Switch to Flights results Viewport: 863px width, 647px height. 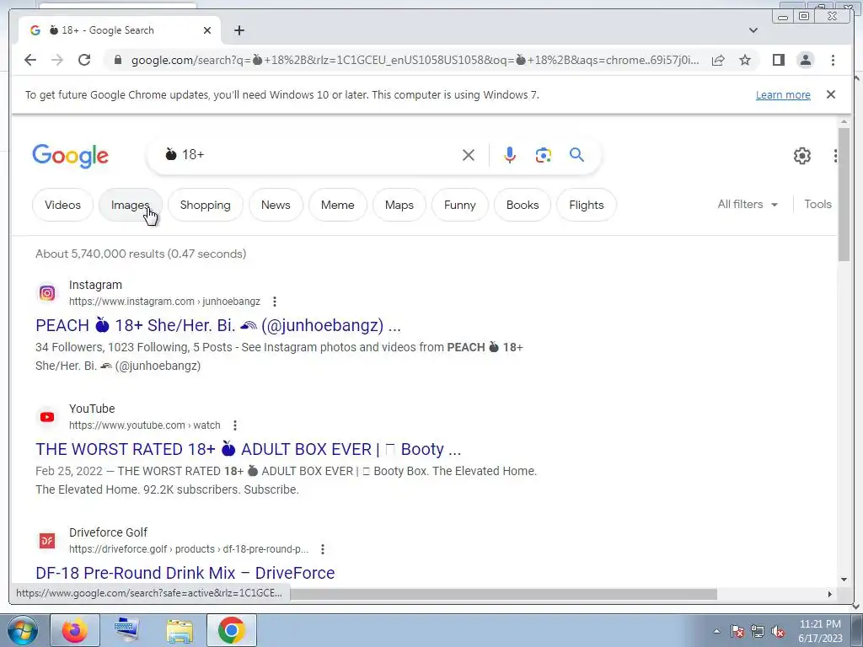point(587,205)
